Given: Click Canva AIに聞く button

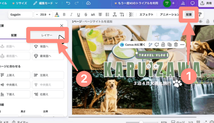Looking at the screenshot, I should (132, 45).
